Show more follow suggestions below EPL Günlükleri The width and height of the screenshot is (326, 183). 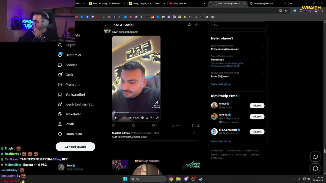tap(221, 141)
